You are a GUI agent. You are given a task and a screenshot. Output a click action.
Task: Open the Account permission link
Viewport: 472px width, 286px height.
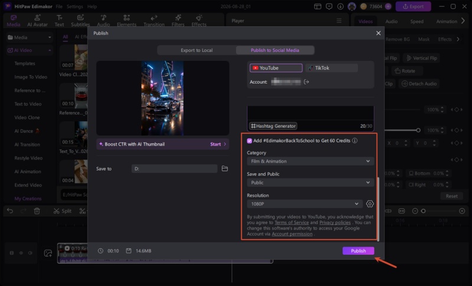tap(292, 234)
